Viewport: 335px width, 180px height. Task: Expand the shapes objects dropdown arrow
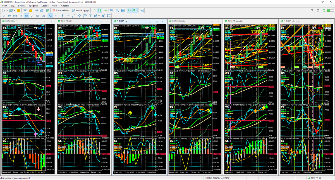99,16
